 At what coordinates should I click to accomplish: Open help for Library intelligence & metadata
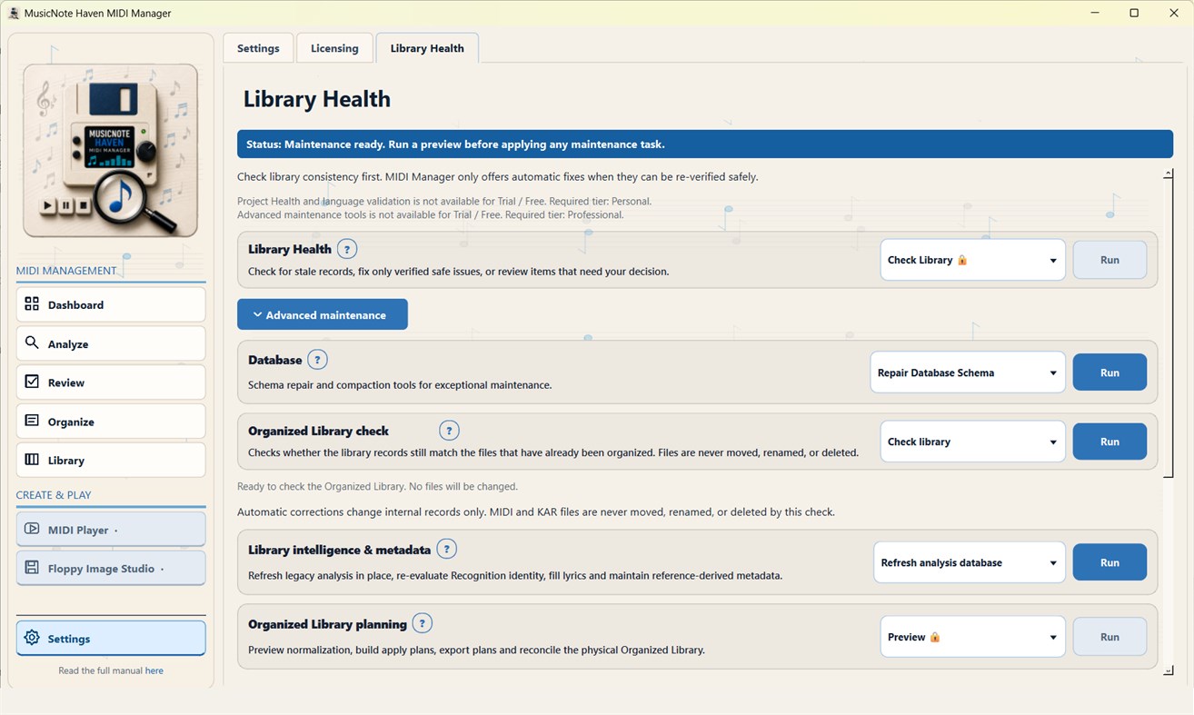(446, 549)
